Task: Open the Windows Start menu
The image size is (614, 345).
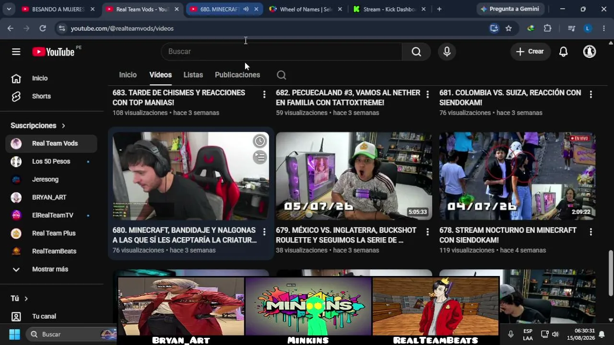Action: [15, 334]
